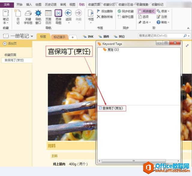Image resolution: width=192 pixels, height=176 pixels.
Task: Expand the 一册笔记 notebook dropdown
Action: (x=32, y=36)
